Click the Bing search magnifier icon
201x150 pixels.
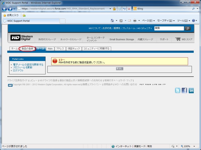(x=193, y=9)
